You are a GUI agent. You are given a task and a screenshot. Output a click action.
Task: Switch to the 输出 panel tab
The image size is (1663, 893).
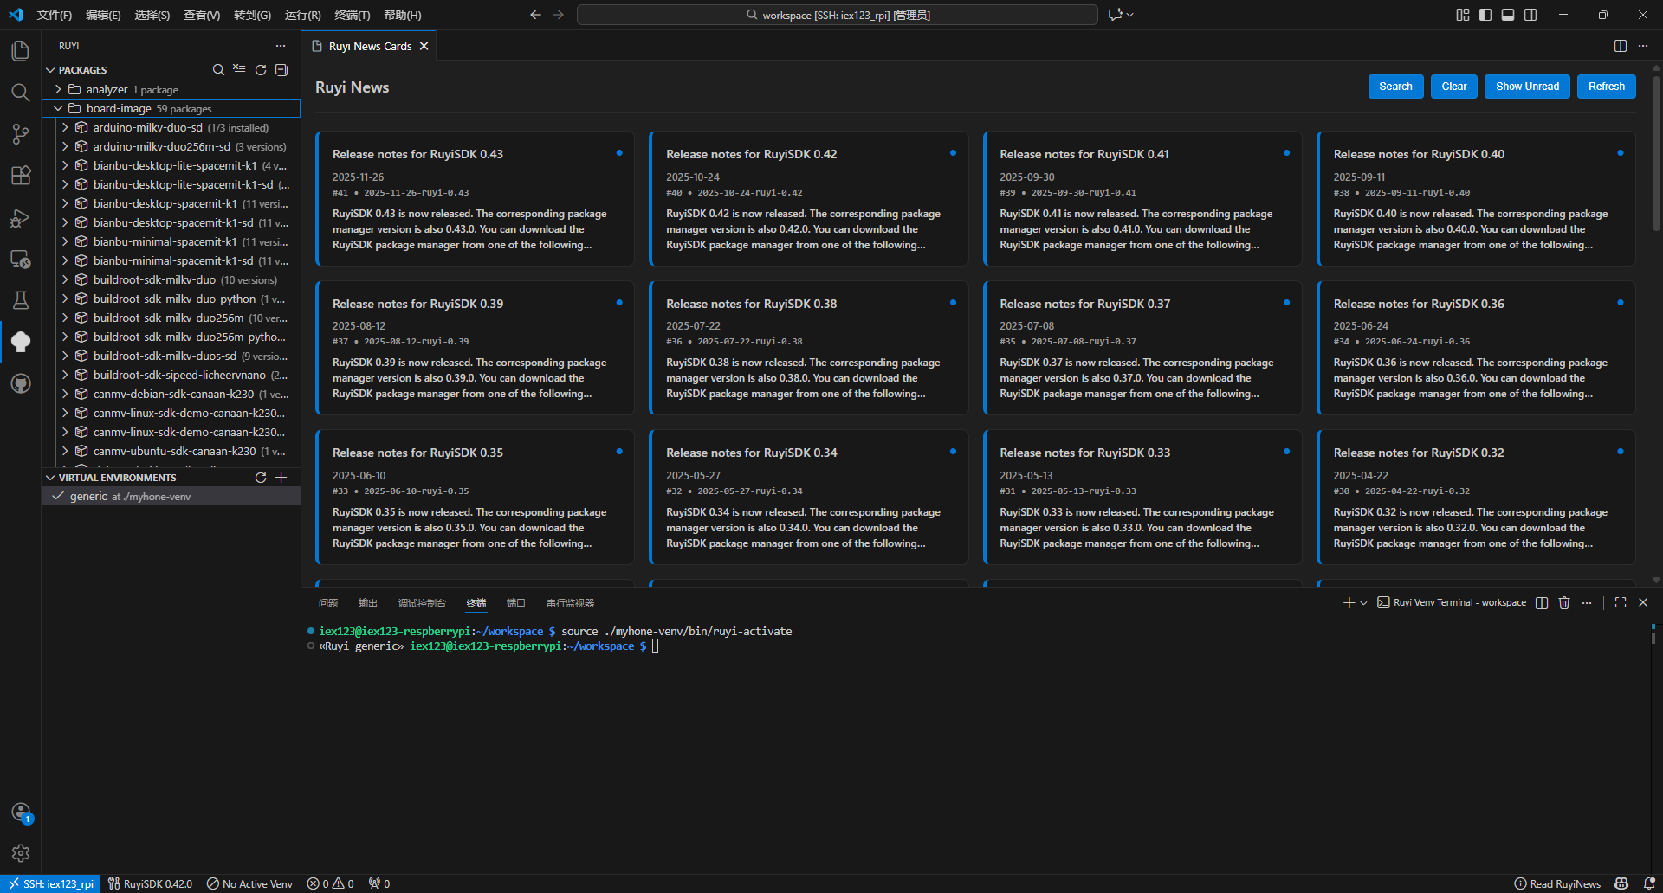point(368,603)
